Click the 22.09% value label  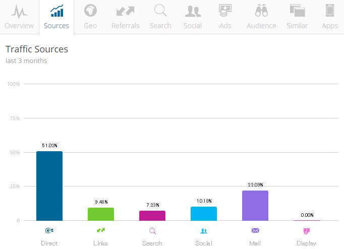(255, 184)
